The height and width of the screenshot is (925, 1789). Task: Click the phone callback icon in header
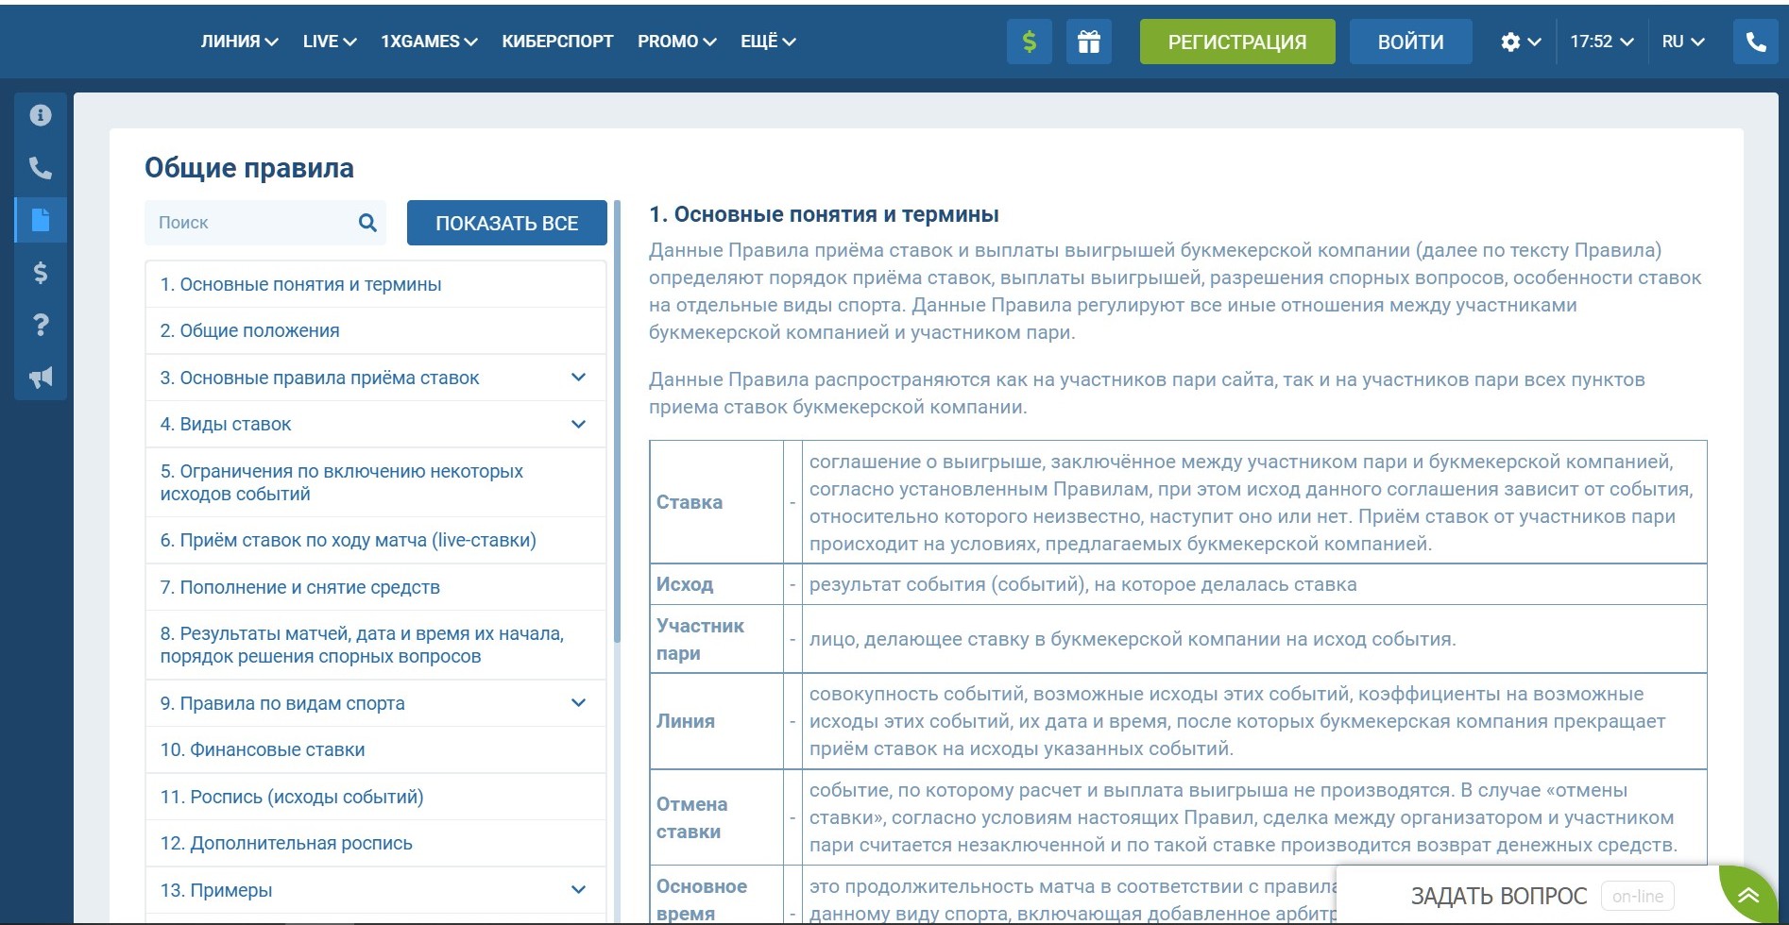1756,42
